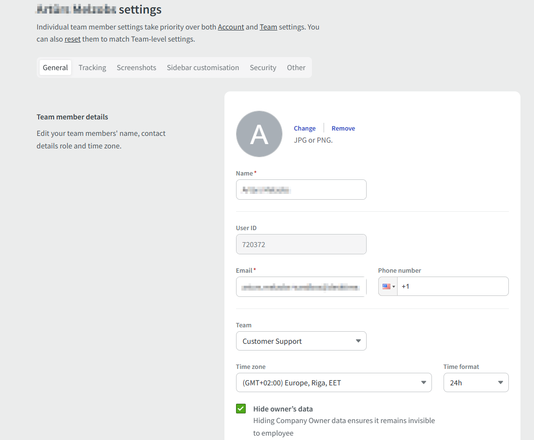This screenshot has width=534, height=440.
Task: Open the phone country flag selector
Action: 388,286
